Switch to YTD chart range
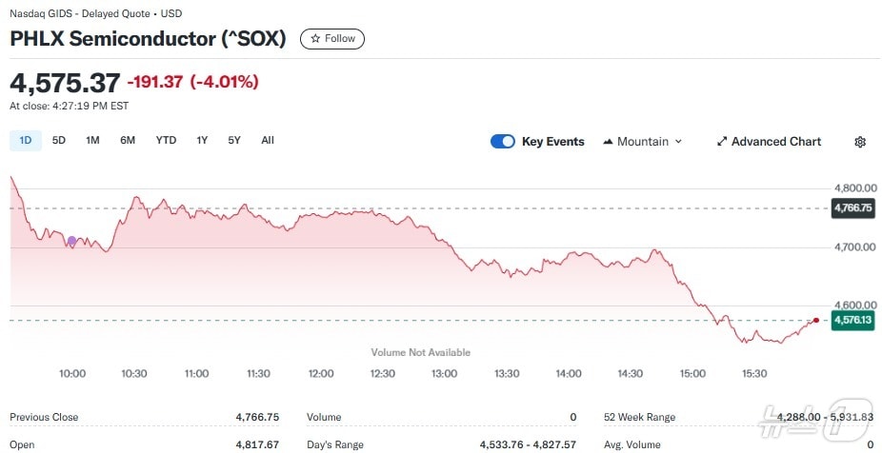Screen dimensions: 882x453 (x=166, y=141)
